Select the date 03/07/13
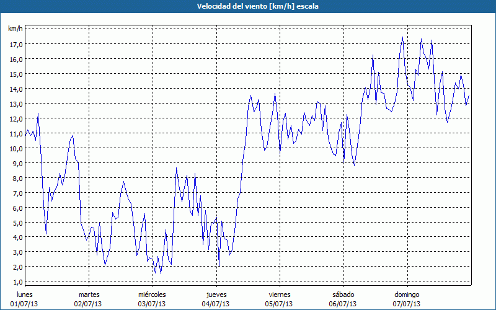Screen dimensions: 496x310 click(x=152, y=304)
